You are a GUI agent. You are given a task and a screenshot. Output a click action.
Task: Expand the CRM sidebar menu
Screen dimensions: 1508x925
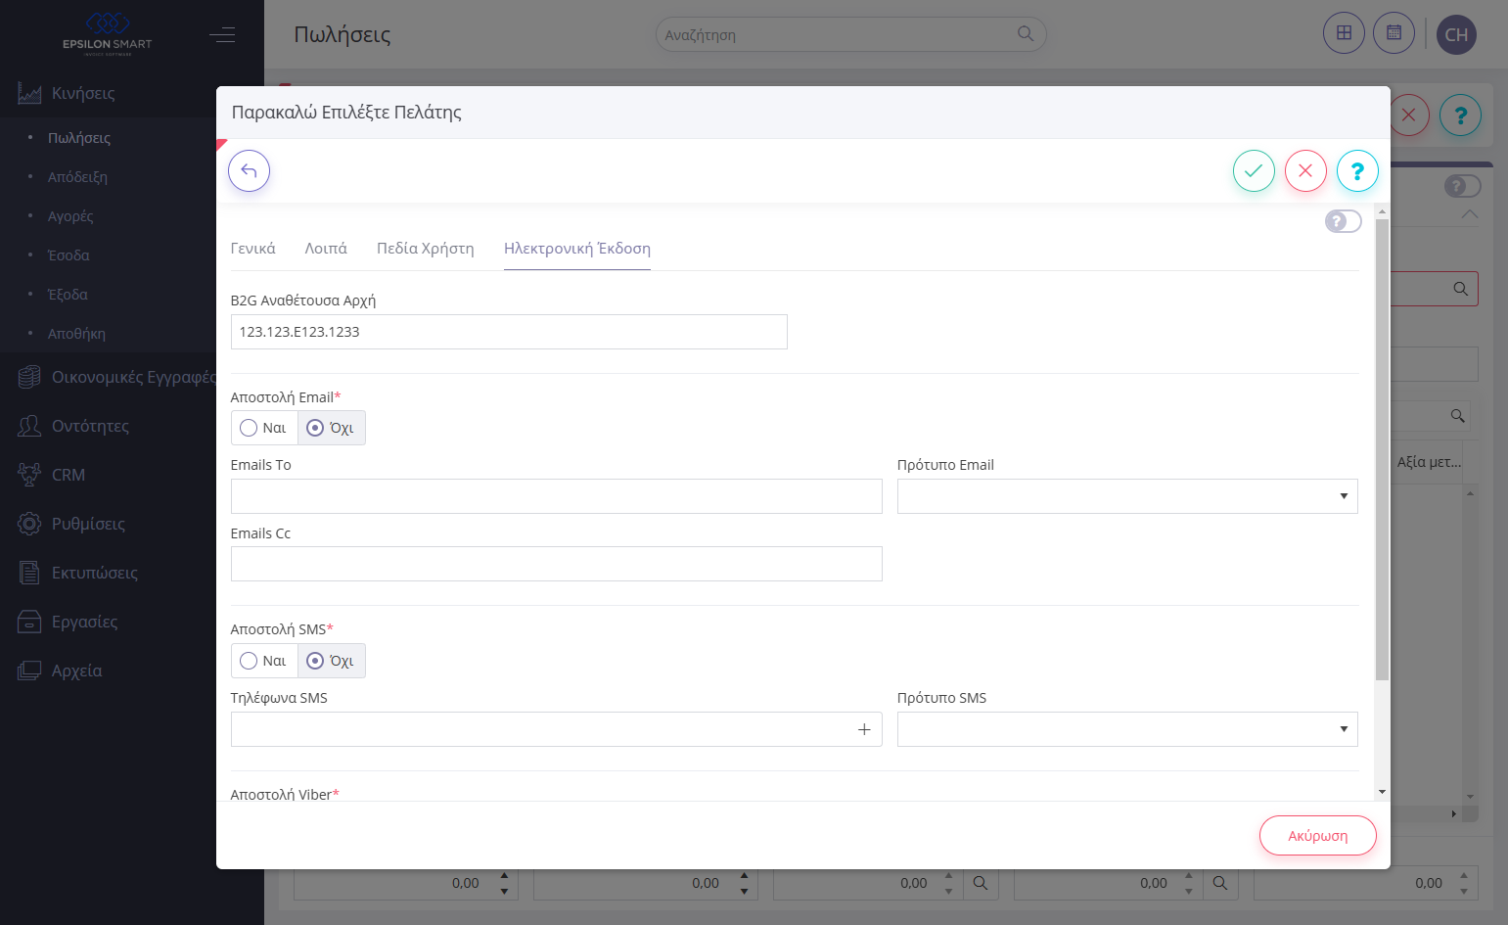click(x=69, y=475)
